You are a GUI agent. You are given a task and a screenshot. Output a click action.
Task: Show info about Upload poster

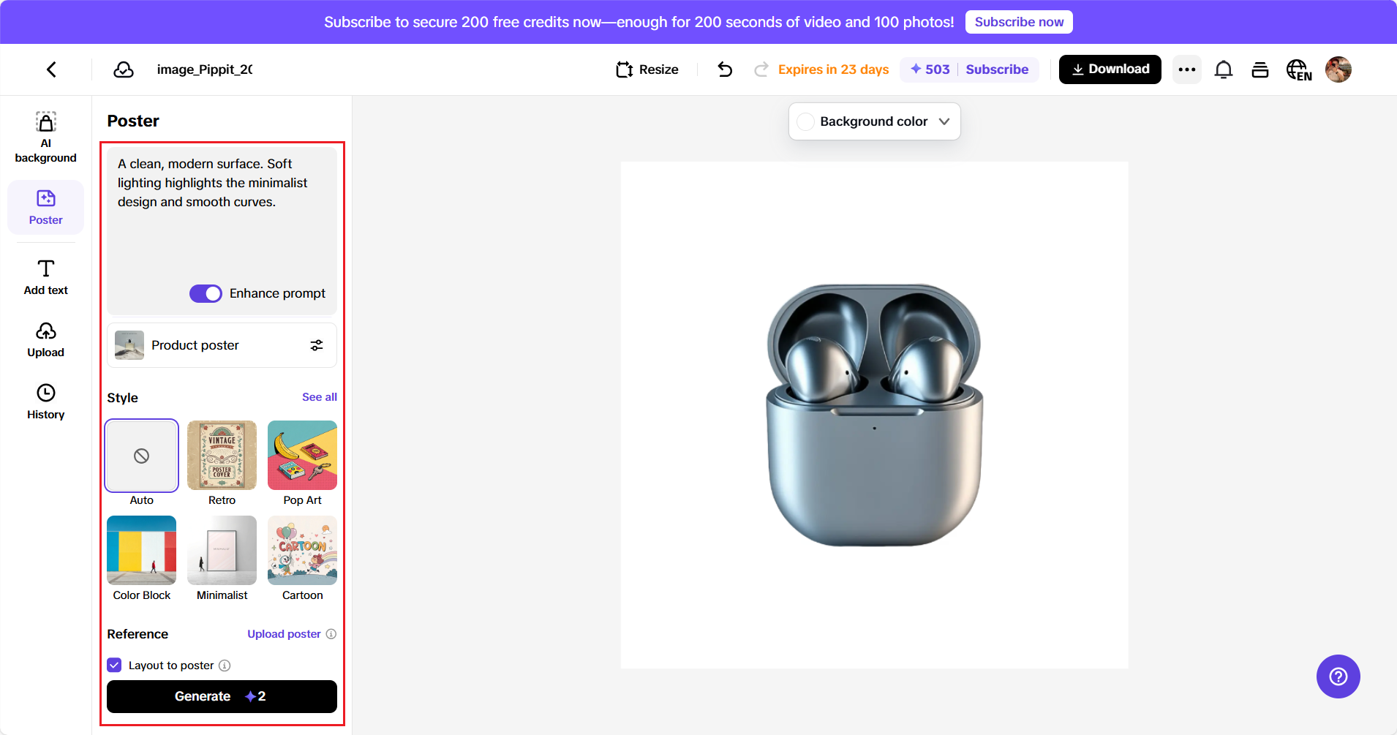(x=331, y=634)
